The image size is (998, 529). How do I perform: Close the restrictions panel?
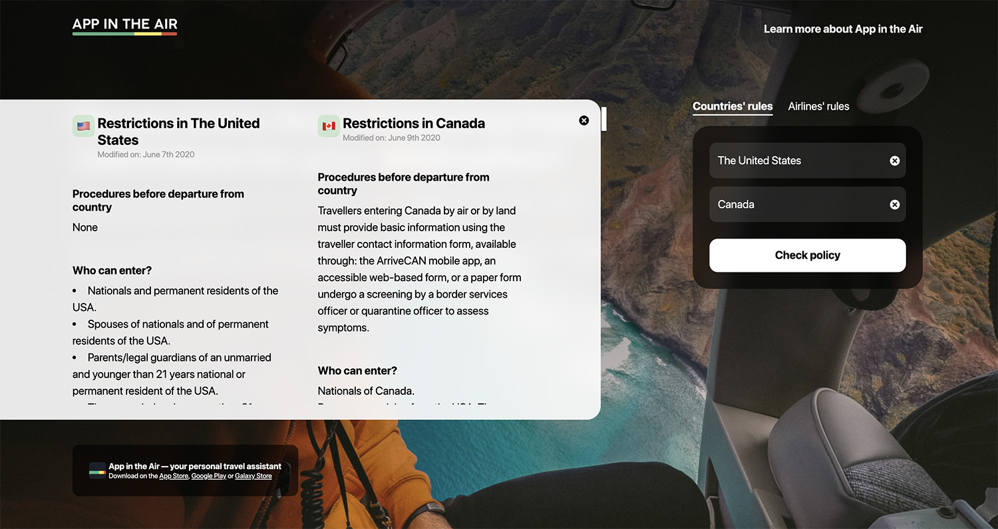[584, 120]
